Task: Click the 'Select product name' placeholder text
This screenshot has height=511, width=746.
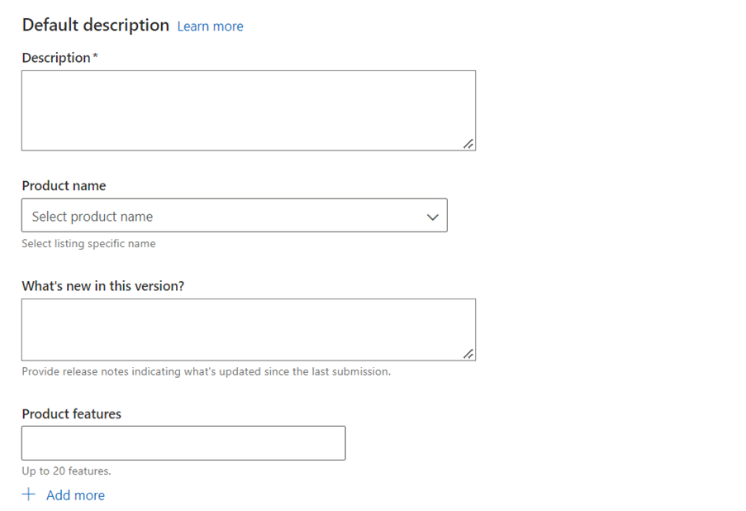Action: 93,217
